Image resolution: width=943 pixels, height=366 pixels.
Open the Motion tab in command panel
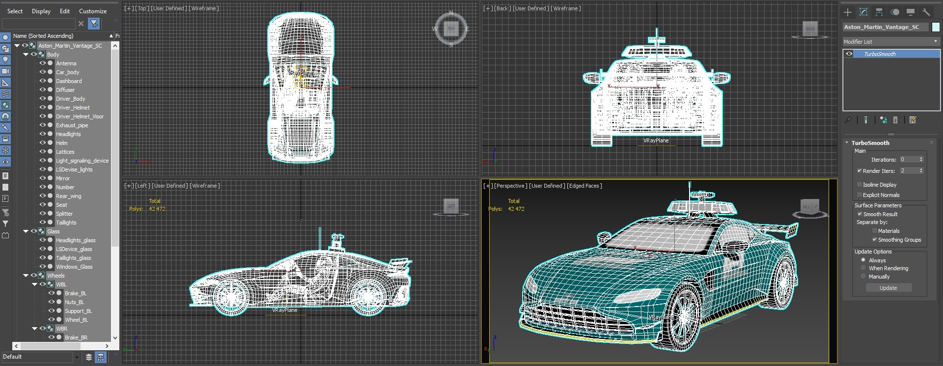tap(895, 12)
